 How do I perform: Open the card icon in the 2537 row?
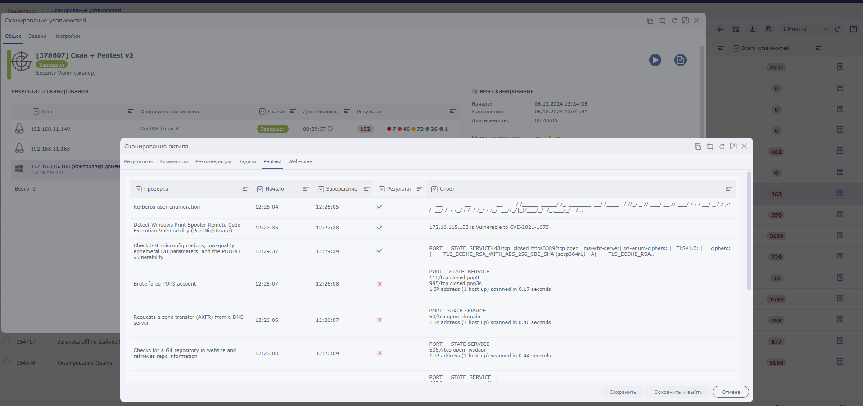pos(840,67)
